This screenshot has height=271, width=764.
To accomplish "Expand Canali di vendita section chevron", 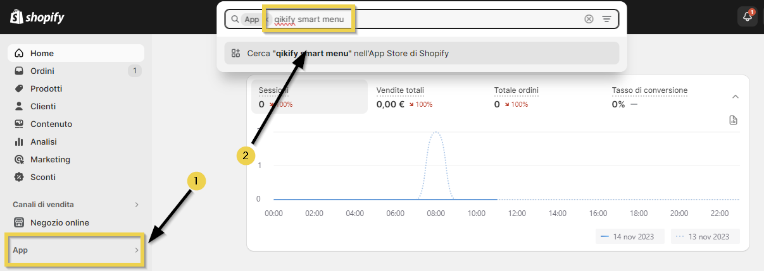I will point(136,205).
